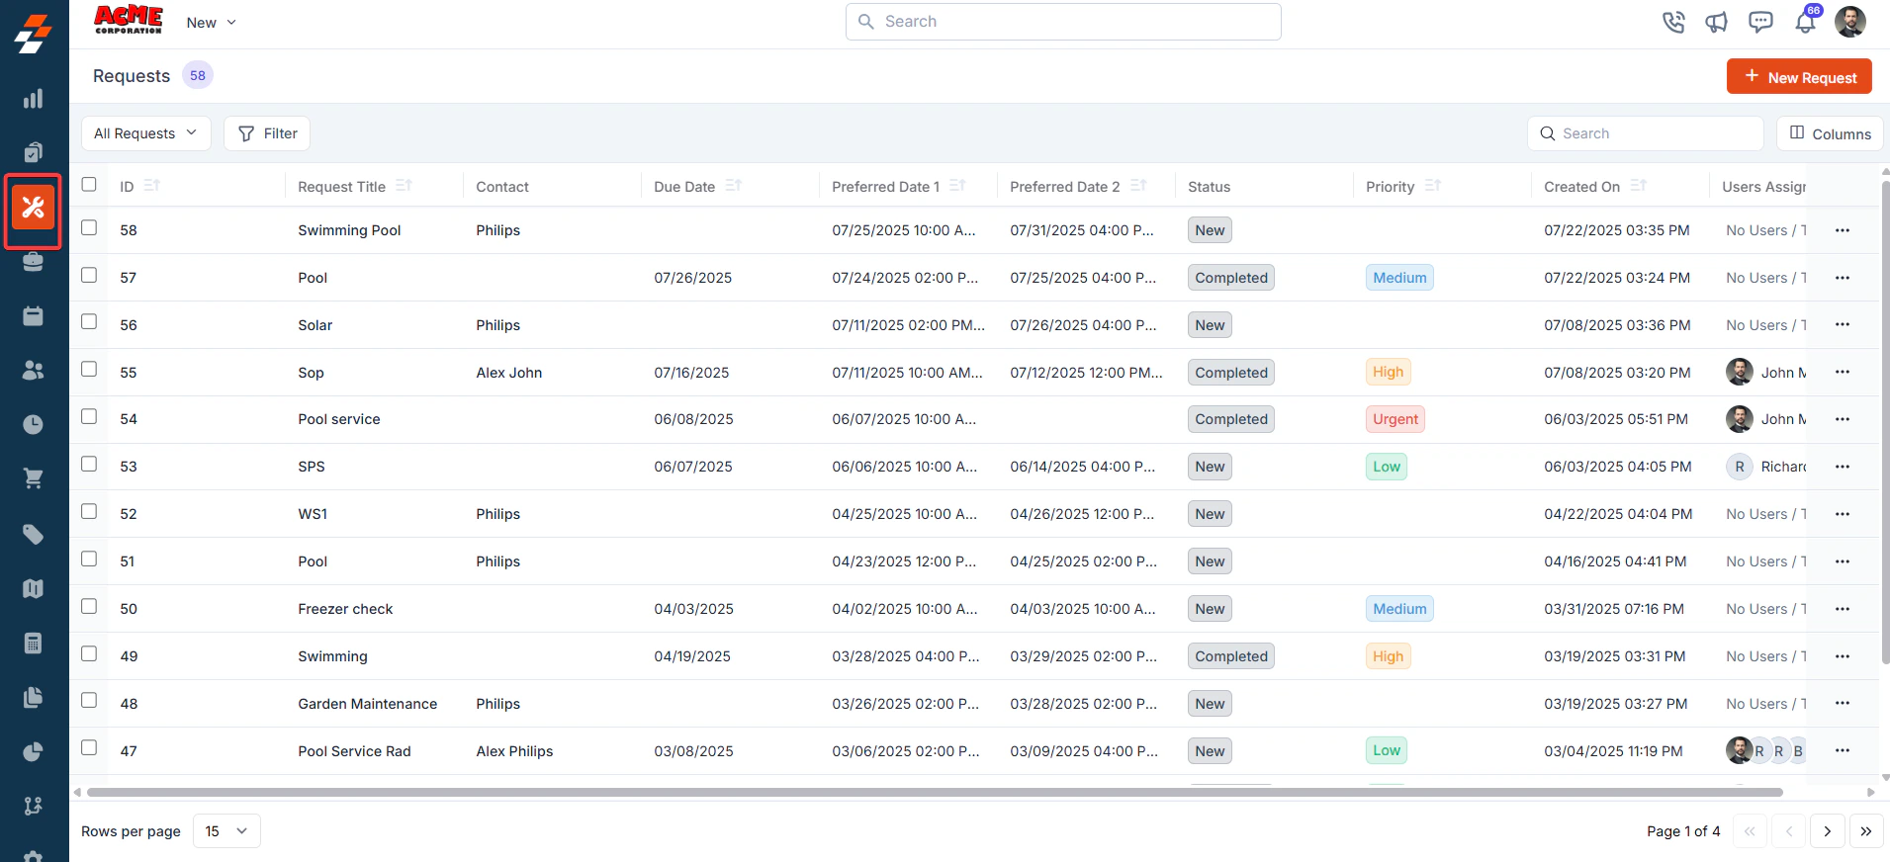Open the phone call icon in header
Screen dimensions: 1890x862
tap(1673, 22)
